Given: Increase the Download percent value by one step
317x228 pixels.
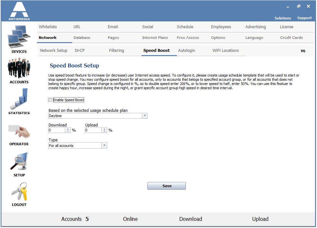Looking at the screenshot, I should [68, 129].
